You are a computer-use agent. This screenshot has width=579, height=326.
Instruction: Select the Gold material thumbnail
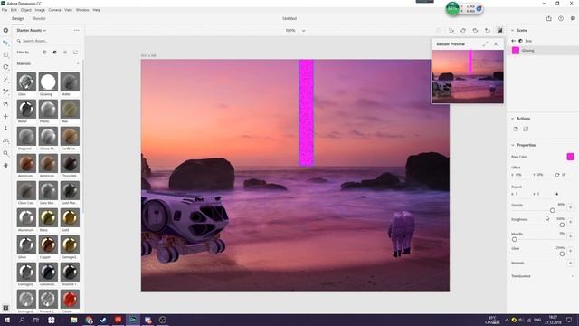(x=70, y=218)
